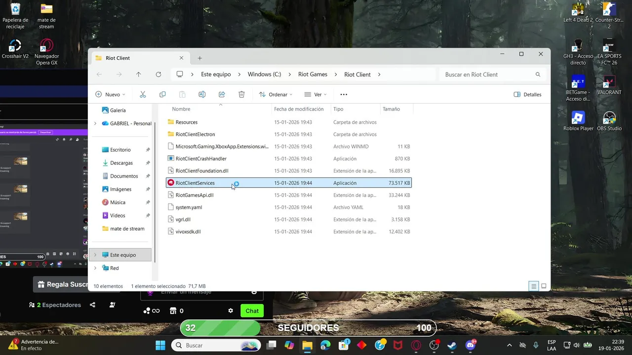Show hidden system tray icons chevron

click(x=510, y=345)
